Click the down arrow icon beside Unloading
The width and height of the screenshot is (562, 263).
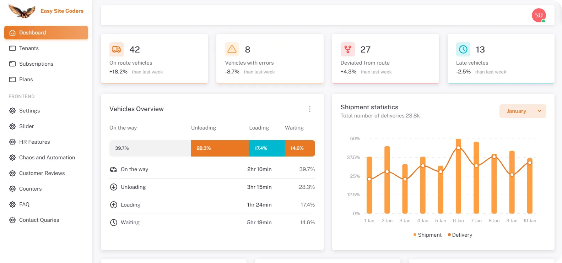(x=114, y=187)
